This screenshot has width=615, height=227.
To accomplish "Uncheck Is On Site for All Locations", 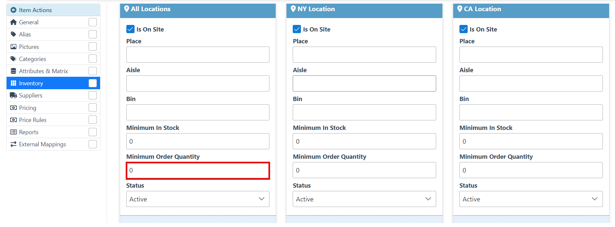I will tap(130, 29).
